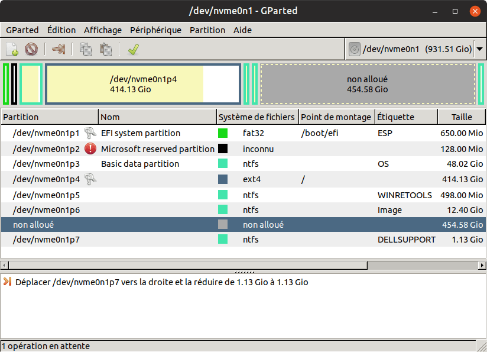Select the /dev/nvme0n1p7 row
This screenshot has width=487, height=352.
(243, 240)
